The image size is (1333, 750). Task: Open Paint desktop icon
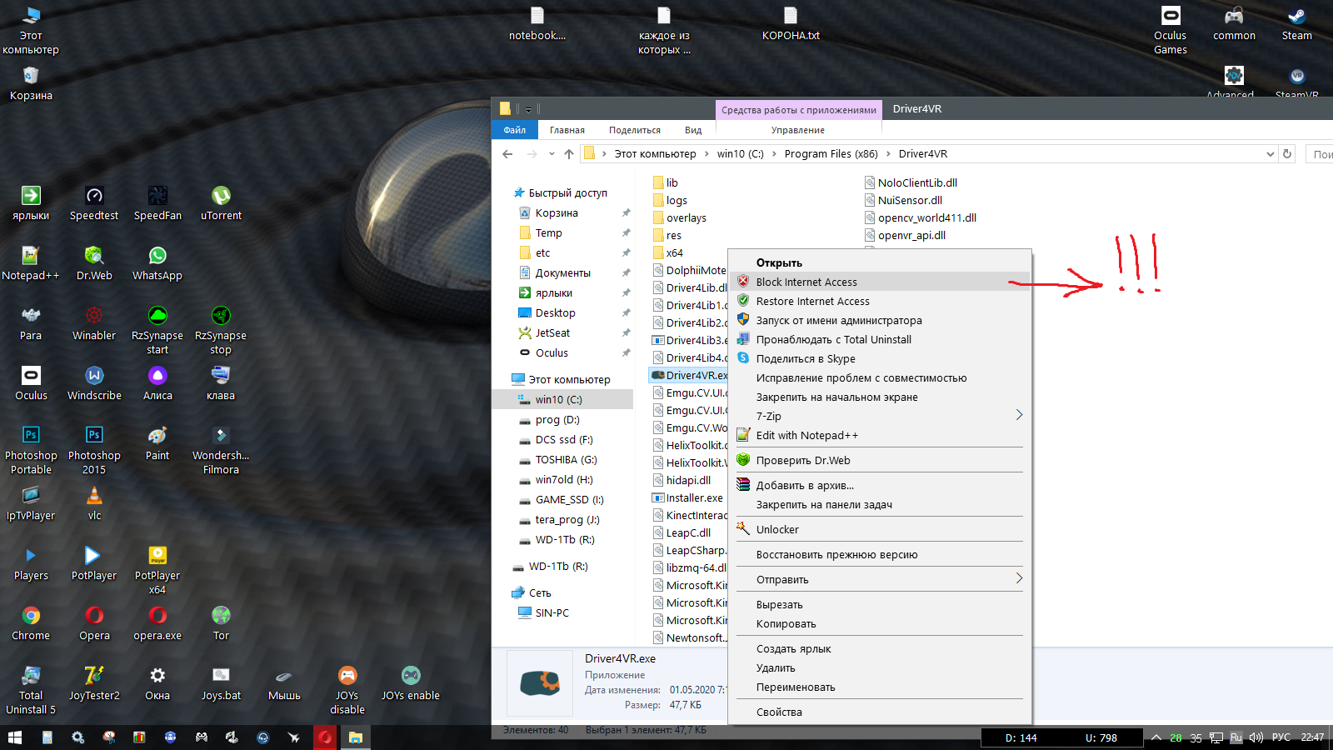(157, 444)
